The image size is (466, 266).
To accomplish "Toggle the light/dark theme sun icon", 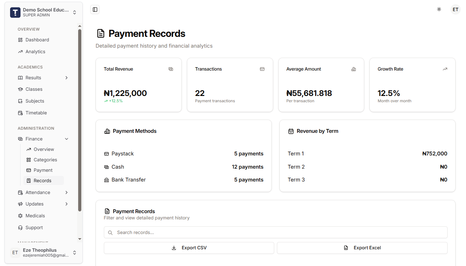I will 439,9.
